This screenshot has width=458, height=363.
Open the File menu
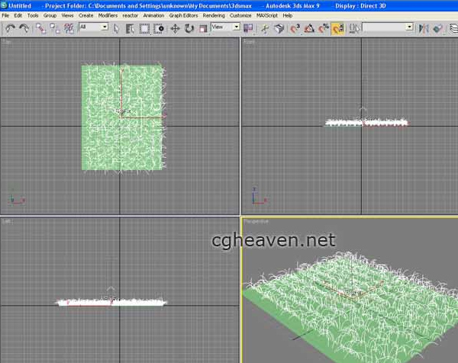click(x=5, y=15)
